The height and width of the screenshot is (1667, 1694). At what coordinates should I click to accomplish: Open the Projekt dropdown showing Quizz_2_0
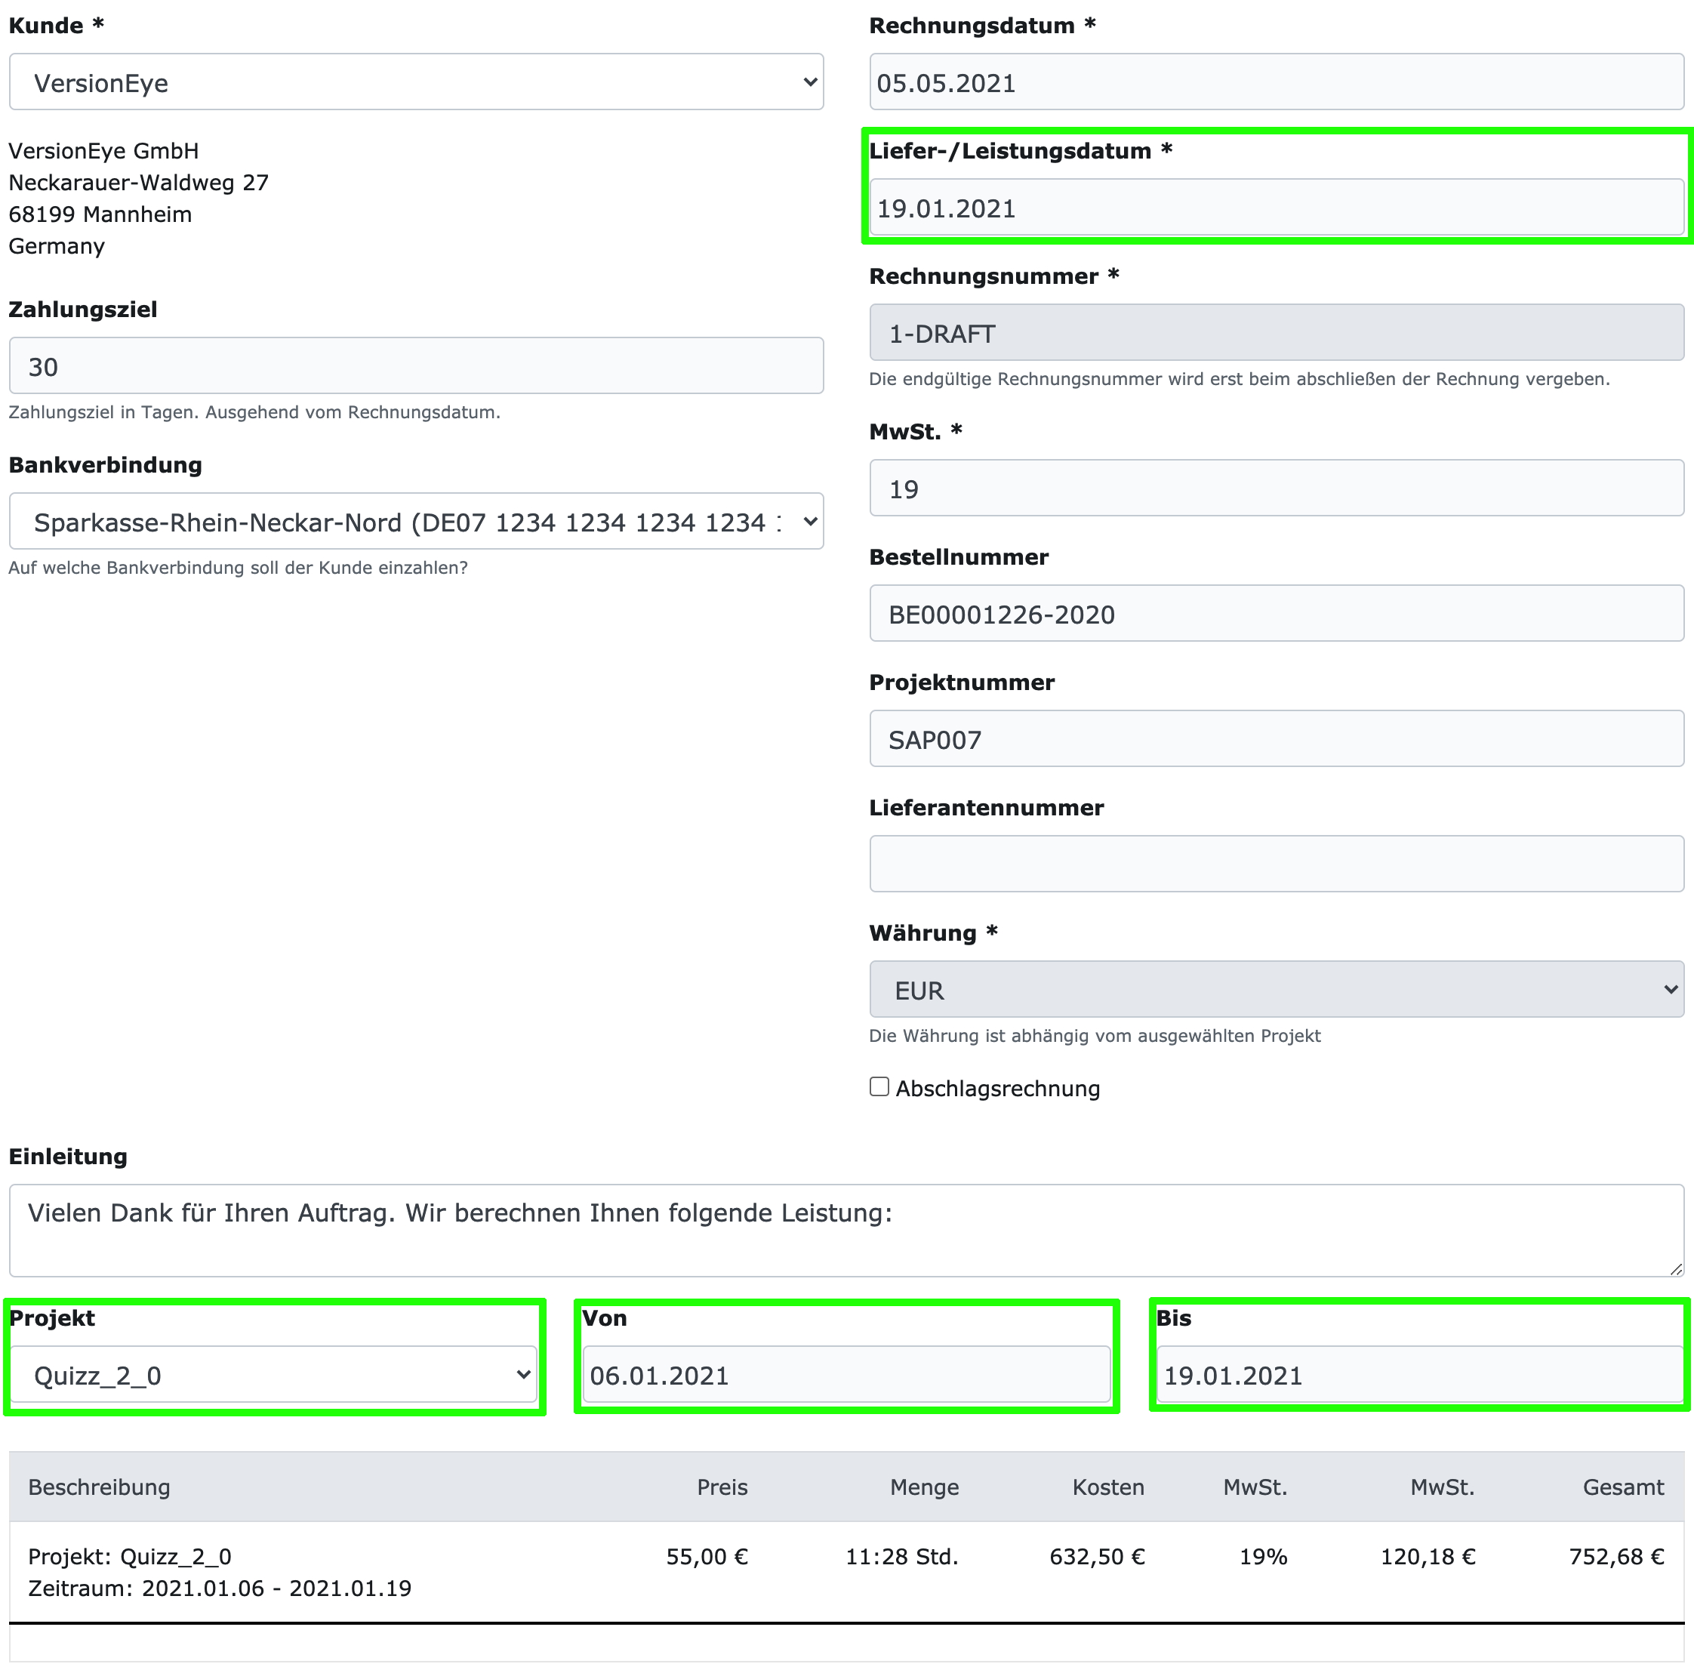click(273, 1376)
